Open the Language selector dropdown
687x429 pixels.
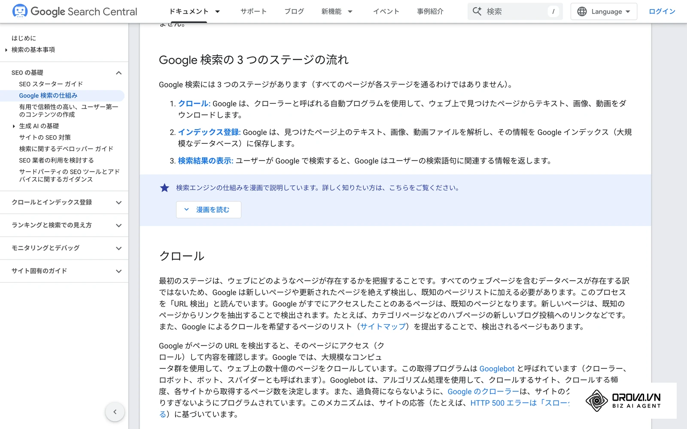pos(604,12)
